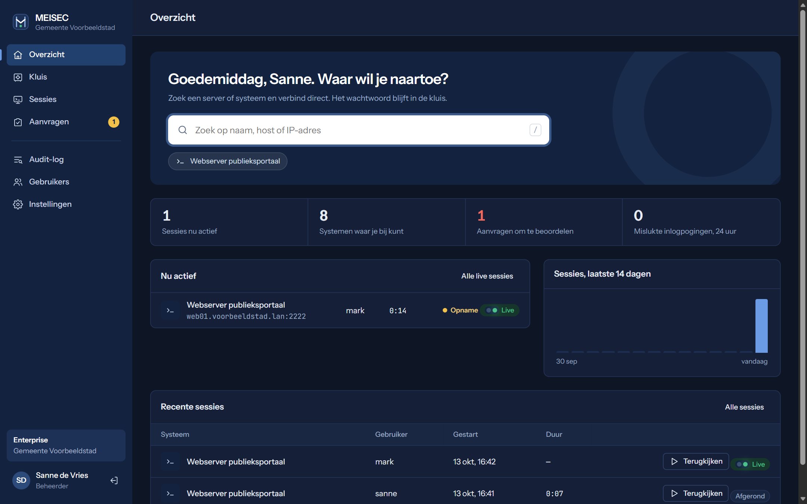Open Instellingen in the sidebar

pos(66,204)
